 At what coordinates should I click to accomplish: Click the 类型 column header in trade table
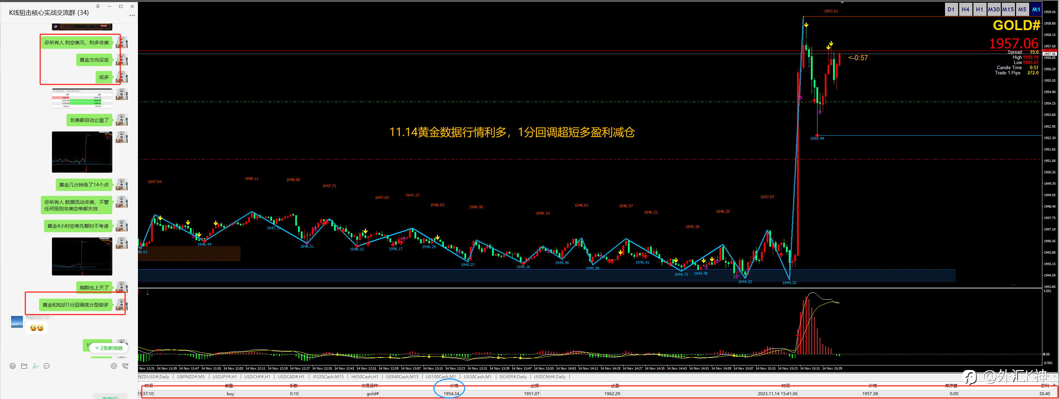pyautogui.click(x=229, y=386)
